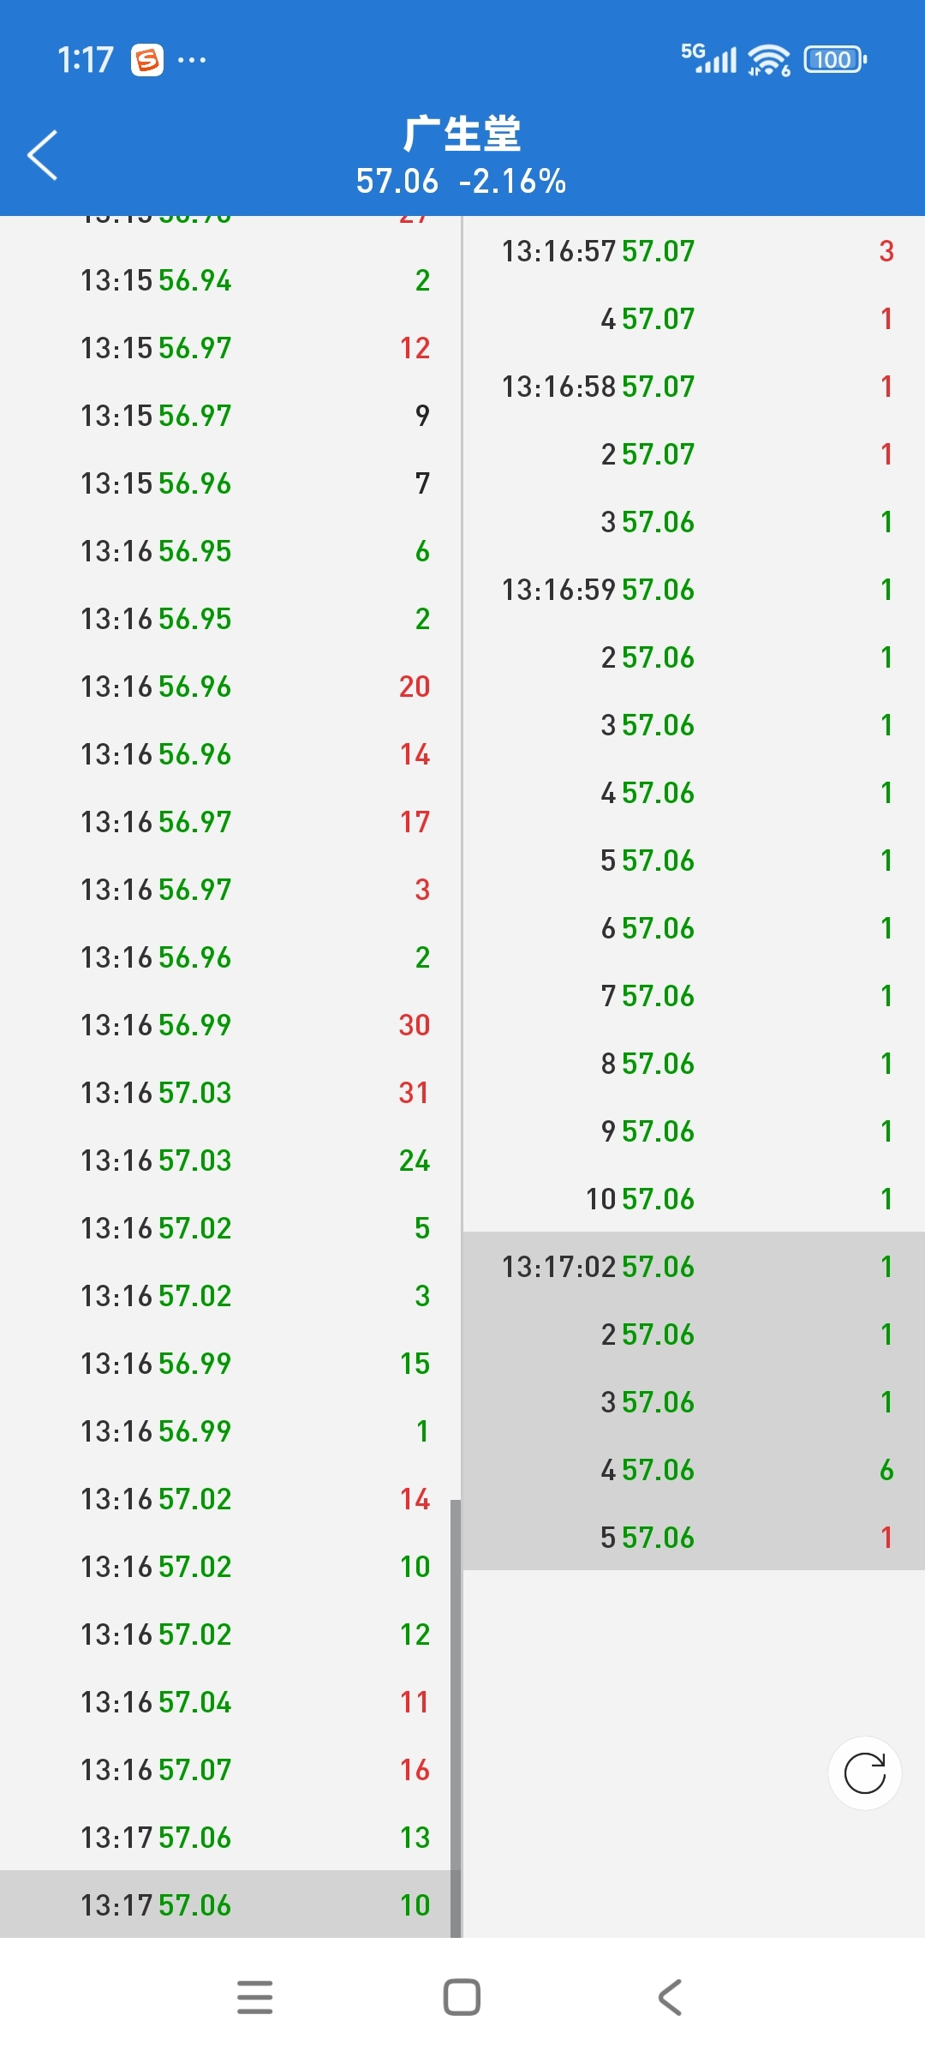
Task: Tap the battery 100 indicator icon
Action: coord(835,60)
